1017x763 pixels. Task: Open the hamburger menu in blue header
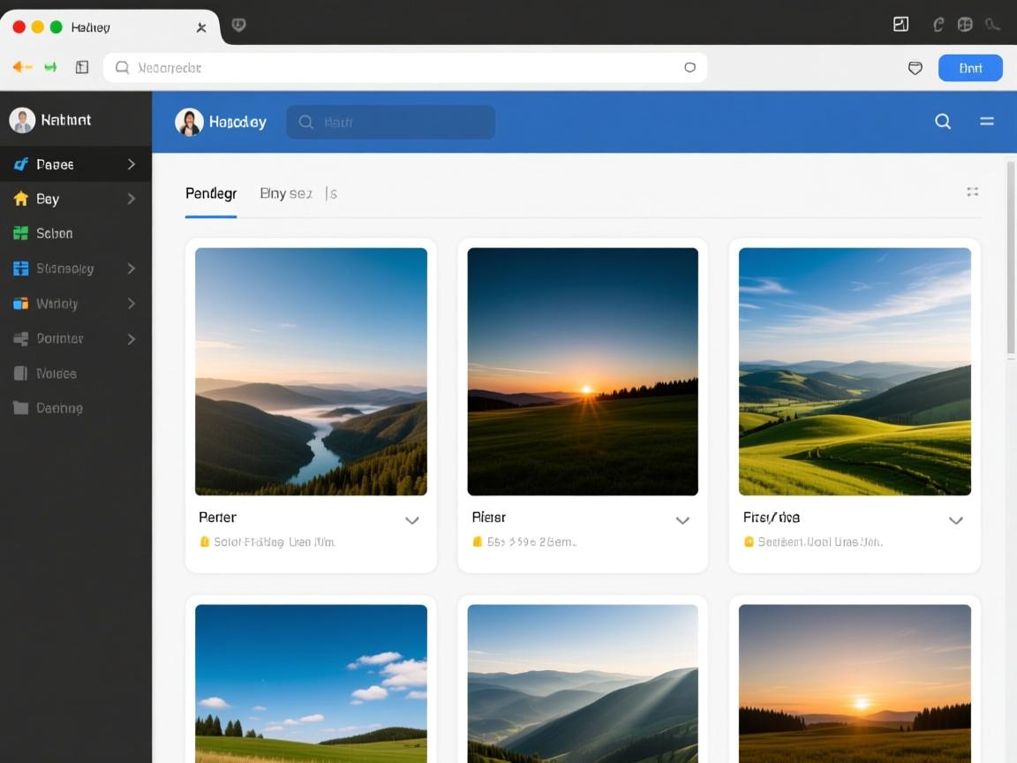(x=987, y=122)
